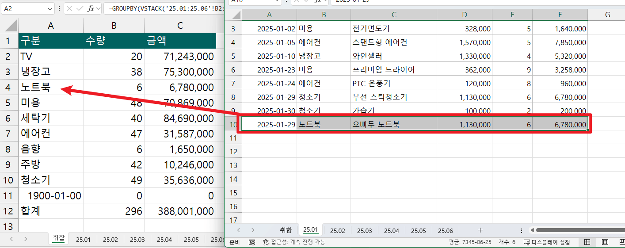This screenshot has width=625, height=248.
Task: Click next sheet arrow in right window
Action: pyautogui.click(x=253, y=230)
